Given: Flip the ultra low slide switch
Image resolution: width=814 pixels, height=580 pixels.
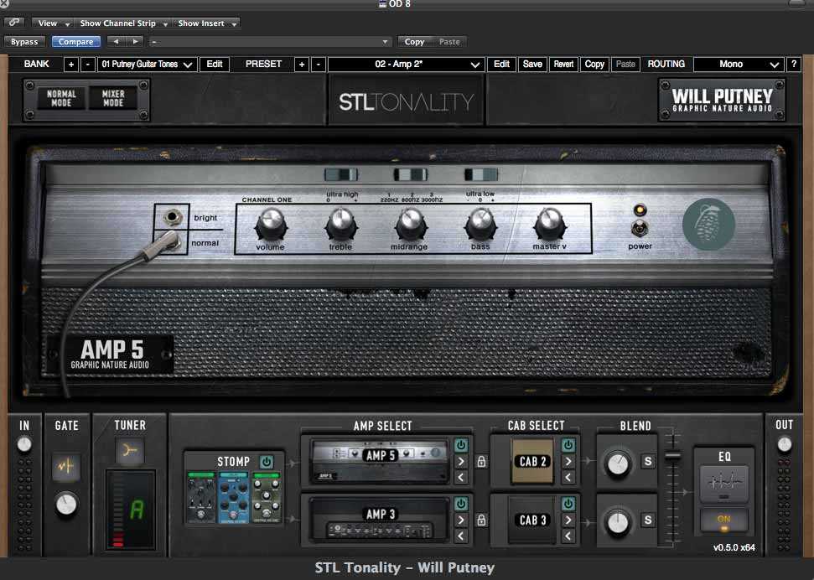Looking at the screenshot, I should coord(480,174).
